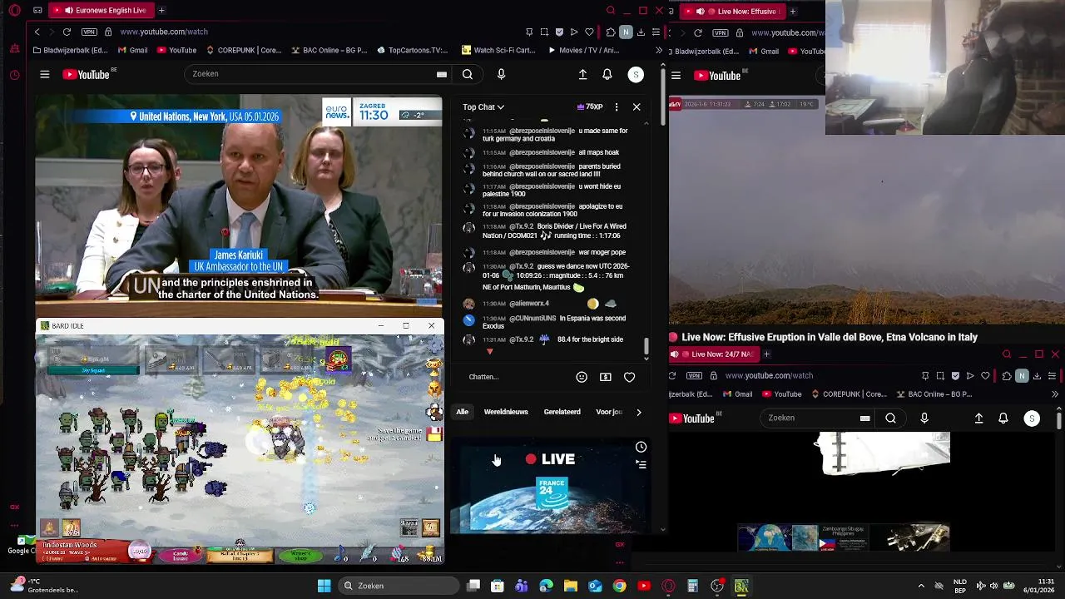
Task: Toggle VPN badge in Etna window
Action: coord(721,32)
